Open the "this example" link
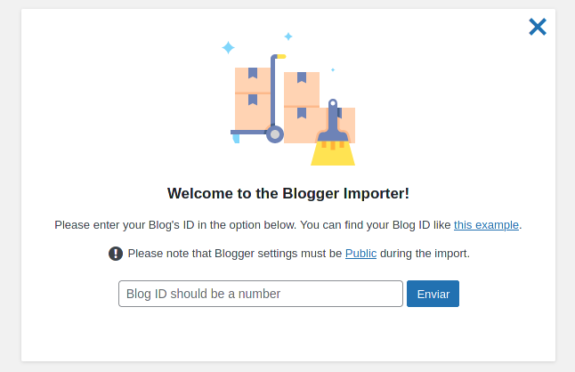The width and height of the screenshot is (575, 372). point(486,224)
